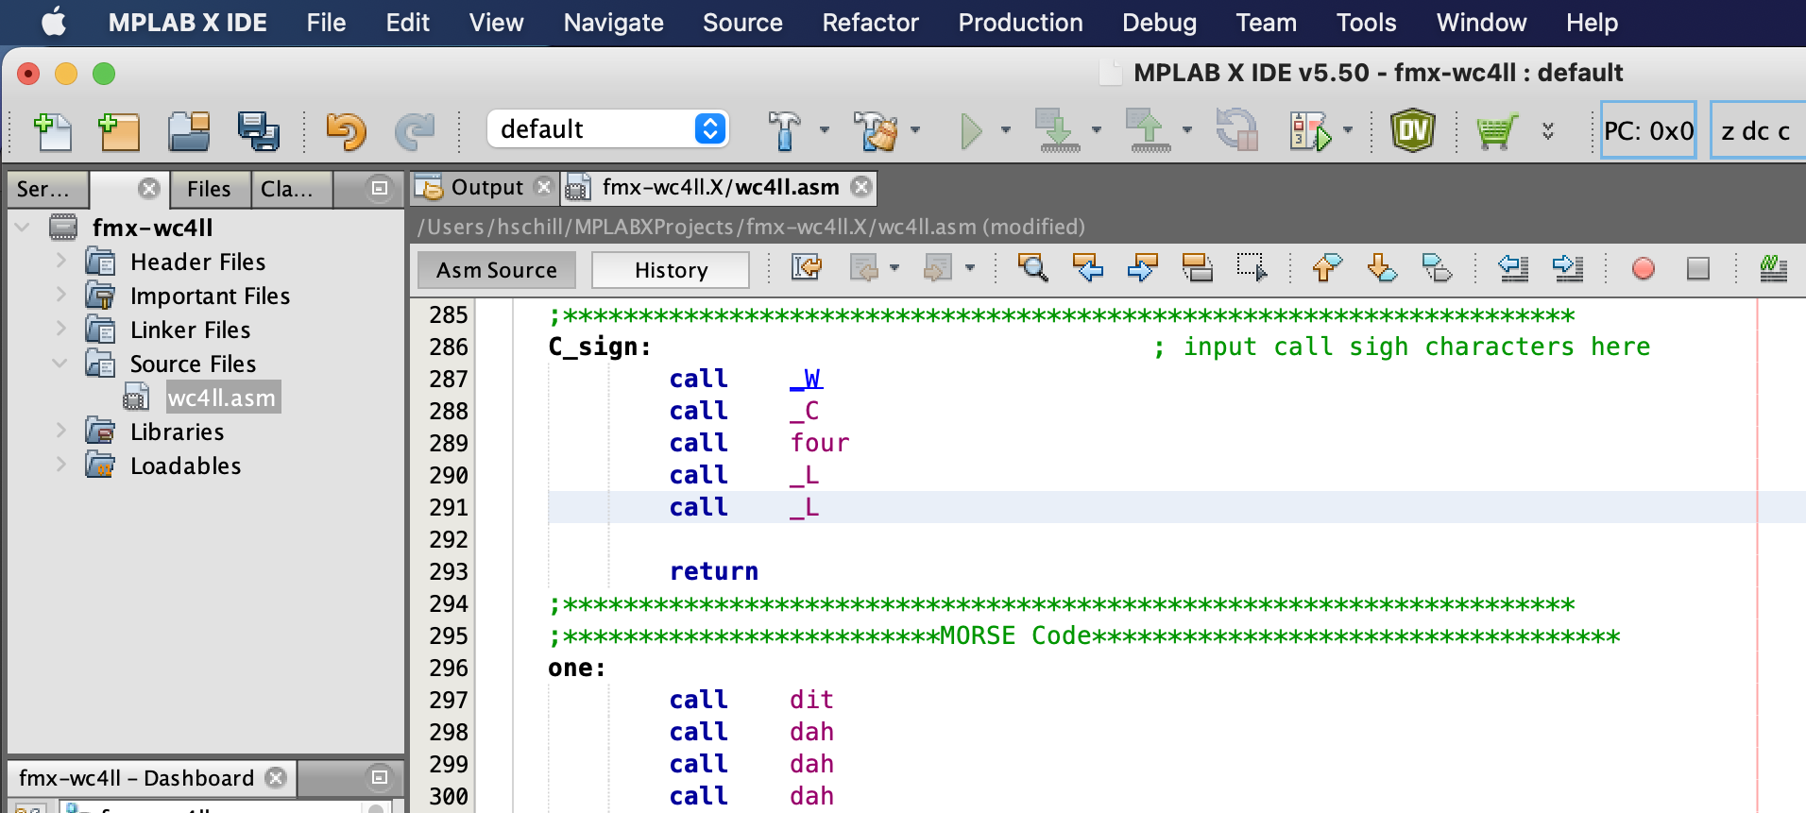Click the Open Project folder icon
The image size is (1806, 813).
click(189, 131)
